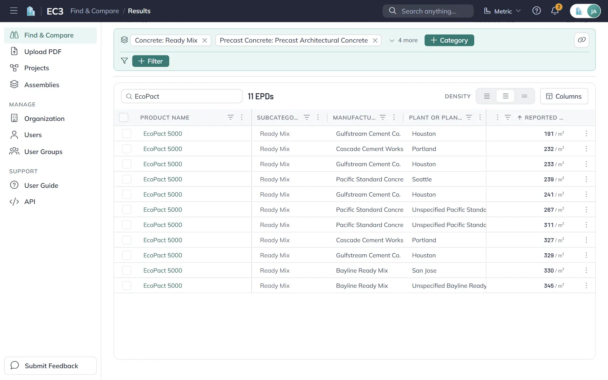Open Find & Compare breadcrumb link
Screen dimensions: 608x380
coord(95,11)
